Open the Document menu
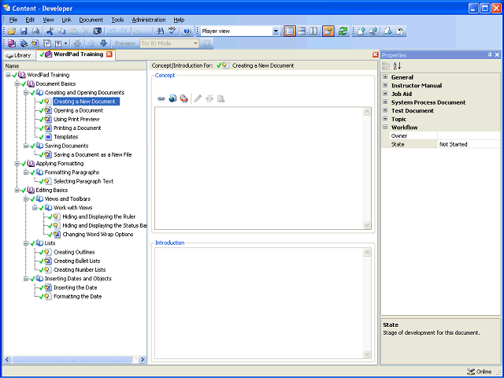The image size is (504, 378). tap(91, 20)
